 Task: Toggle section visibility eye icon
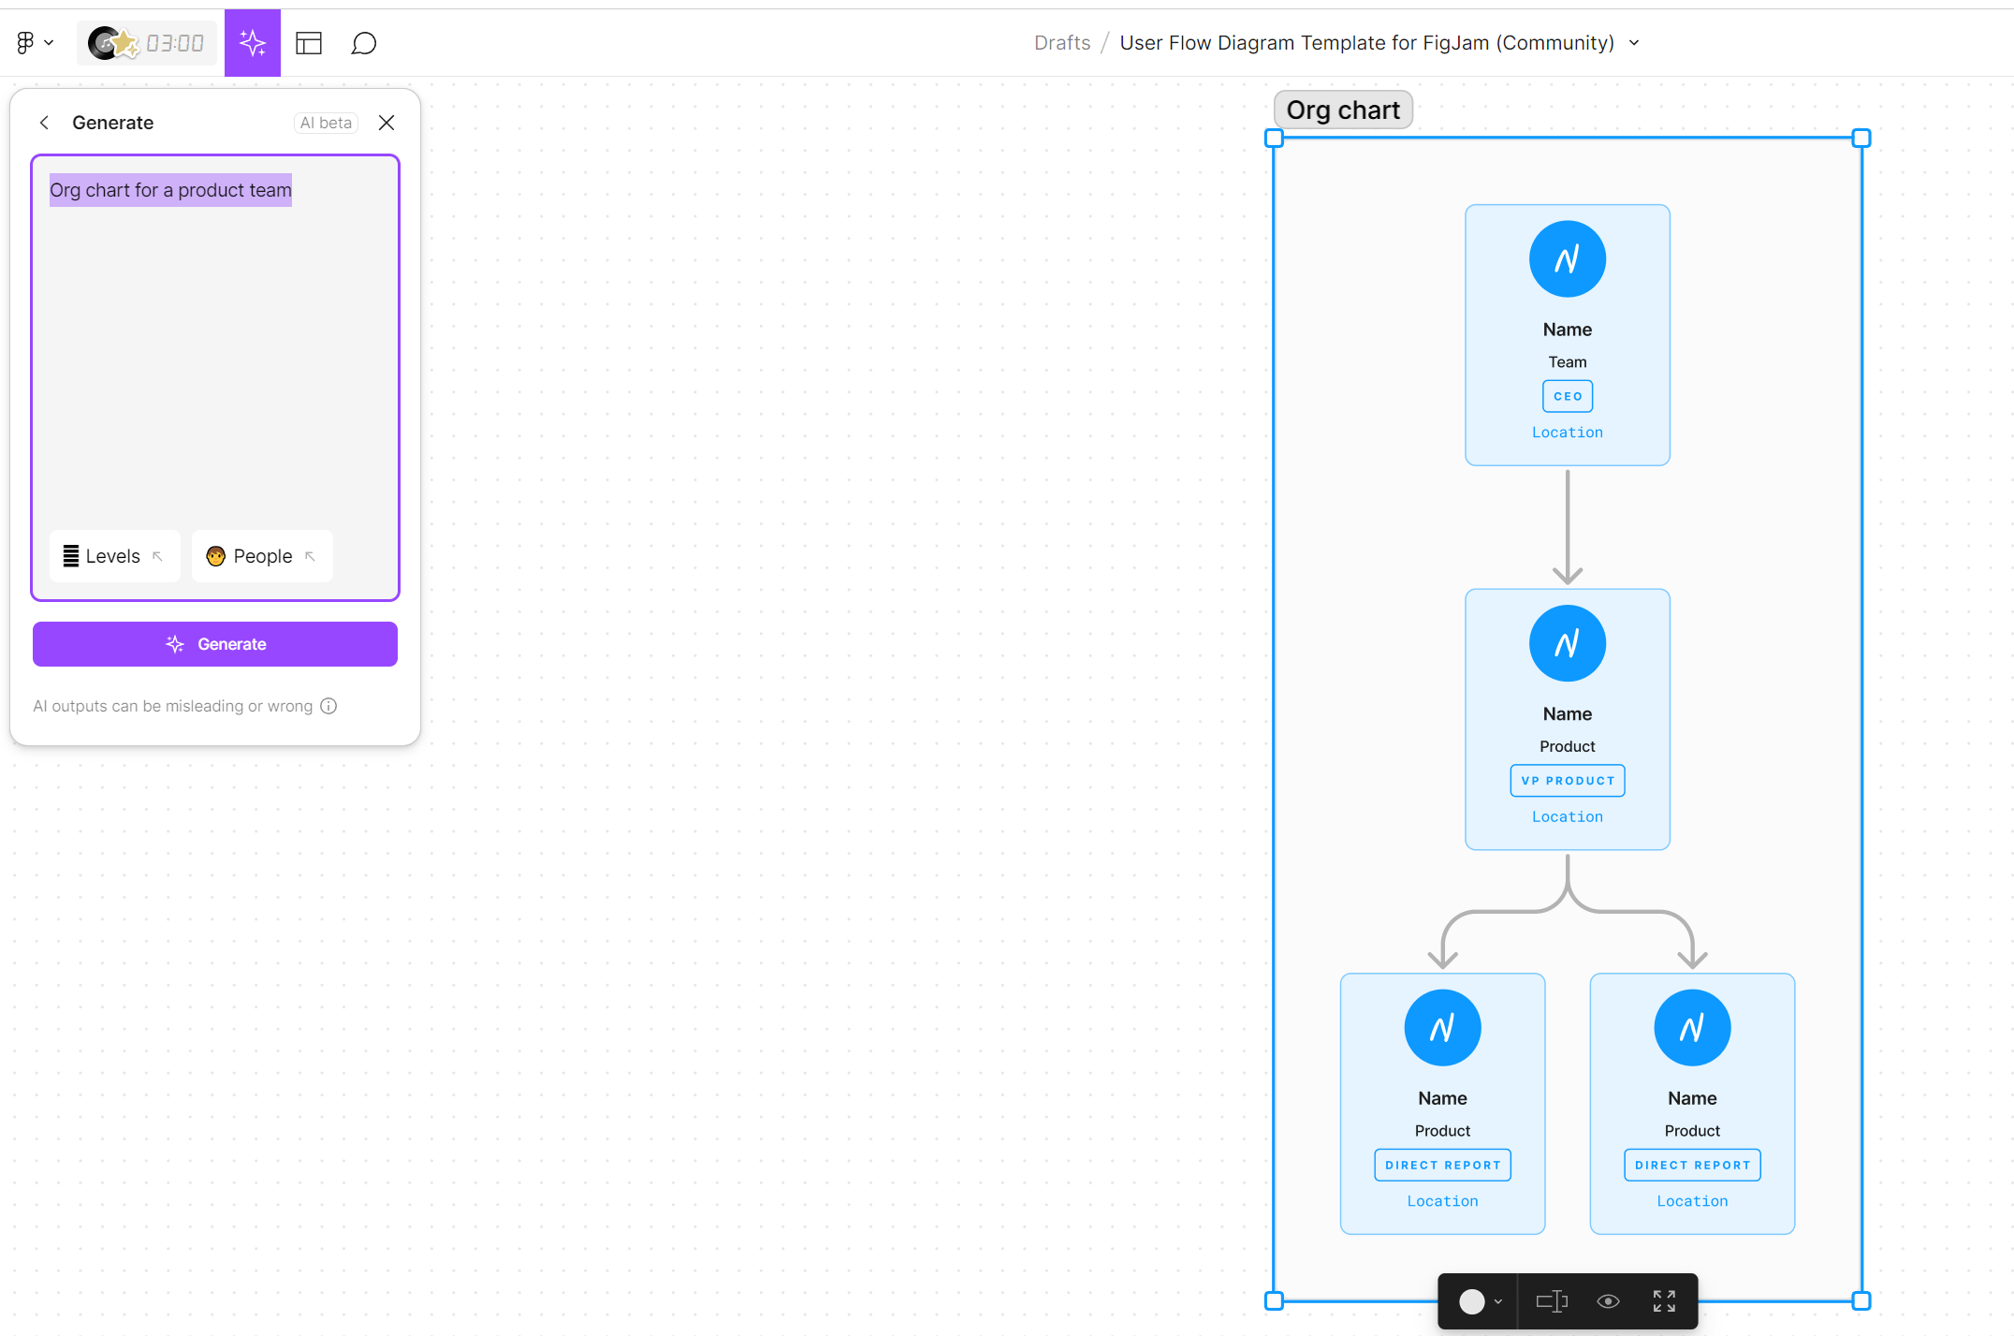pos(1608,1301)
